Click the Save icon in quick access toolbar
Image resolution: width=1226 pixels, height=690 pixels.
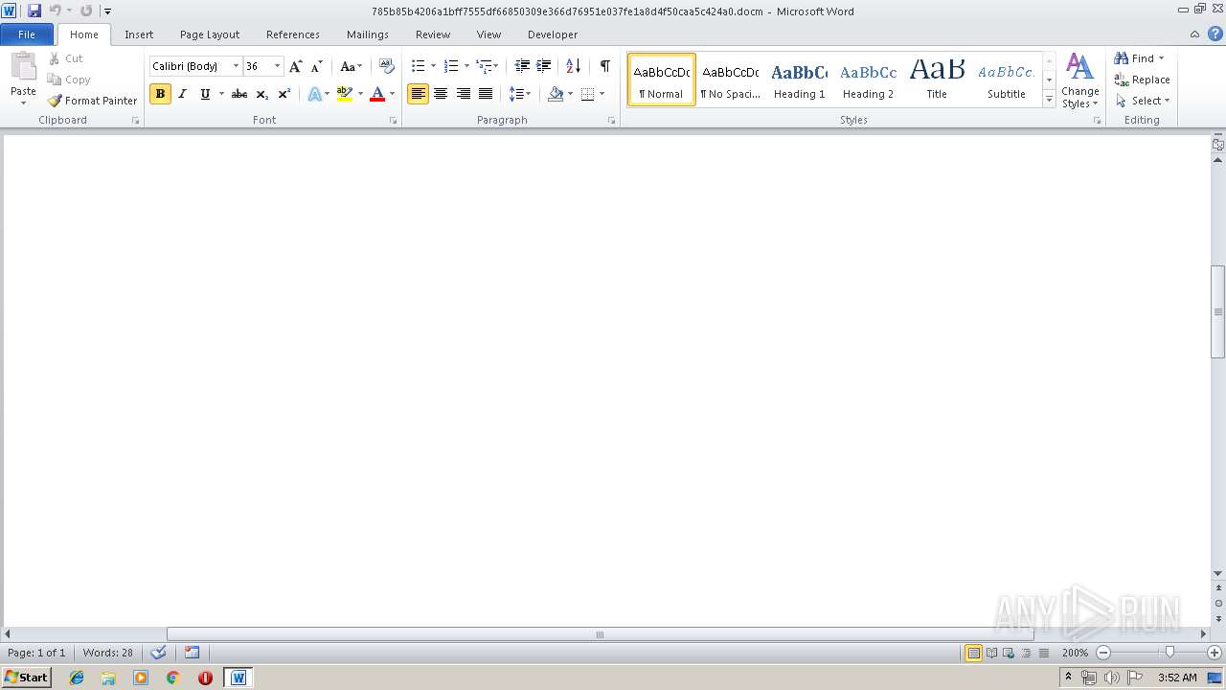coord(34,11)
